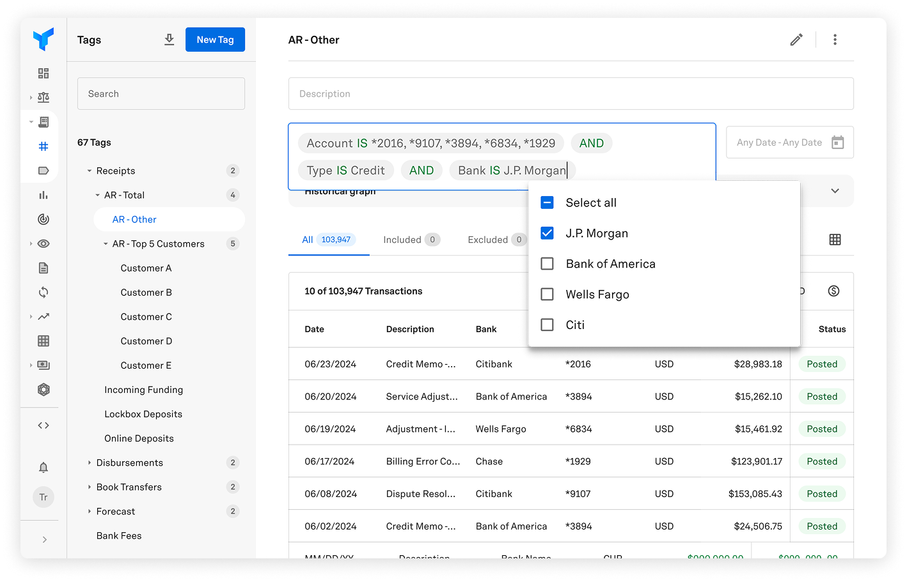Enable the Wells Fargo checkbox
This screenshot has height=582, width=907.
[x=547, y=295]
